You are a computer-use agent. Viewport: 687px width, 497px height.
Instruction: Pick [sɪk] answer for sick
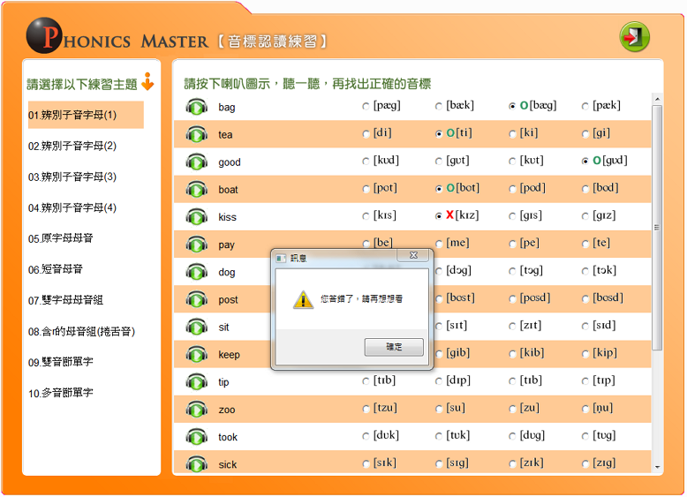366,463
